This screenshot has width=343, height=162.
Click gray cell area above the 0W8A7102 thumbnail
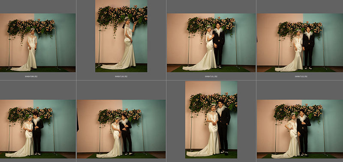point(300,7)
